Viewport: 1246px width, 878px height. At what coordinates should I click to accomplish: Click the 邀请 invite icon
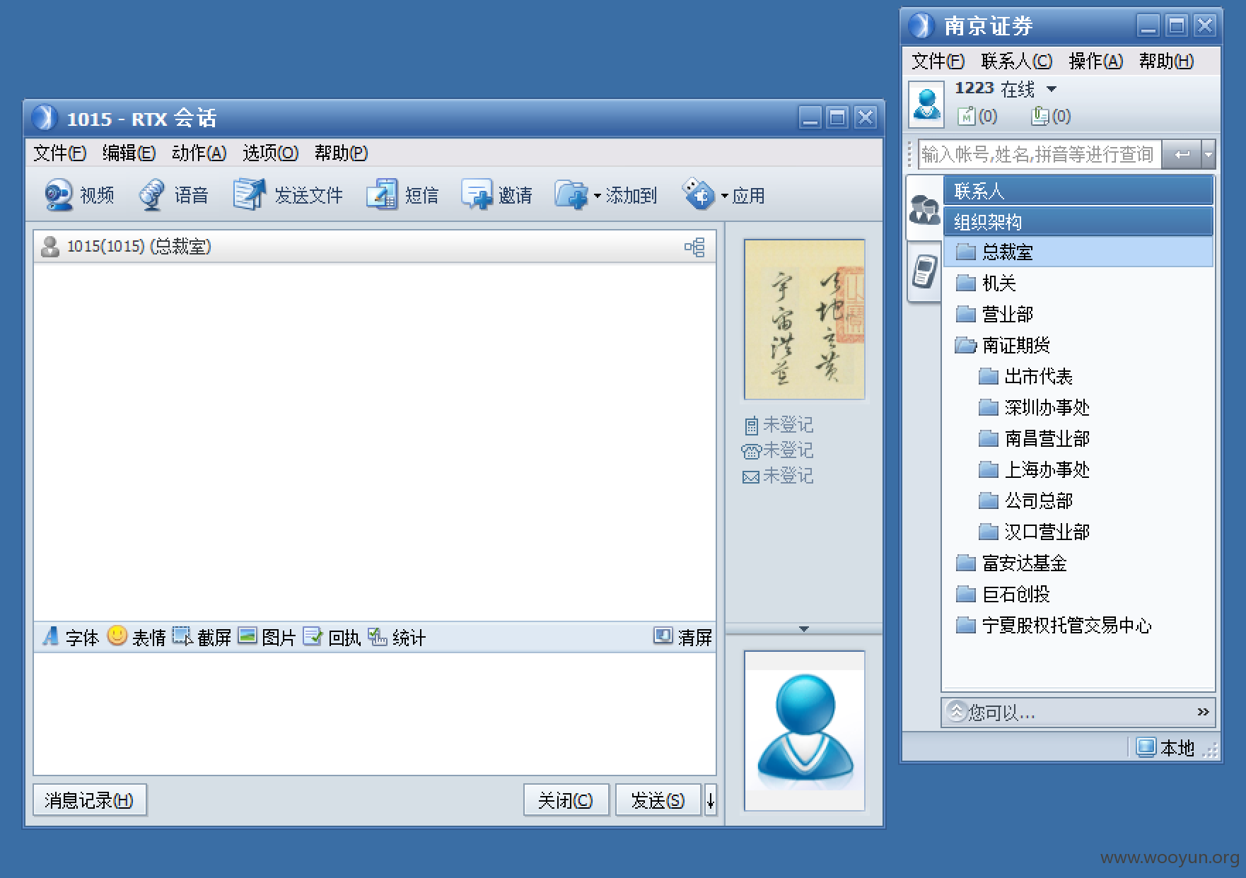476,194
